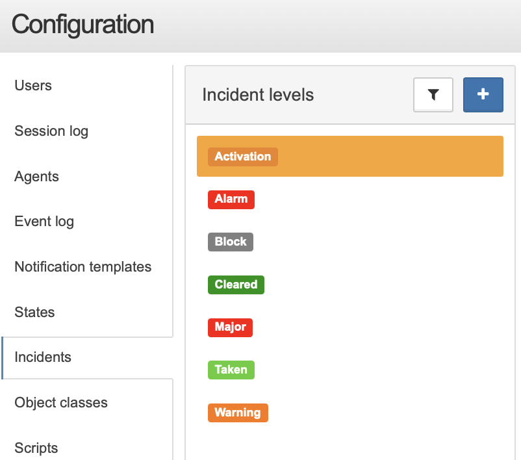Click the Incident levels panel heading
The height and width of the screenshot is (460, 521).
[x=258, y=95]
